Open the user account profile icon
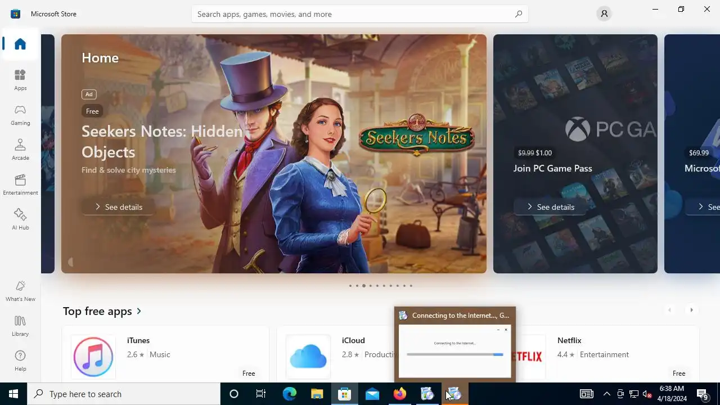Viewport: 720px width, 405px height. click(604, 13)
